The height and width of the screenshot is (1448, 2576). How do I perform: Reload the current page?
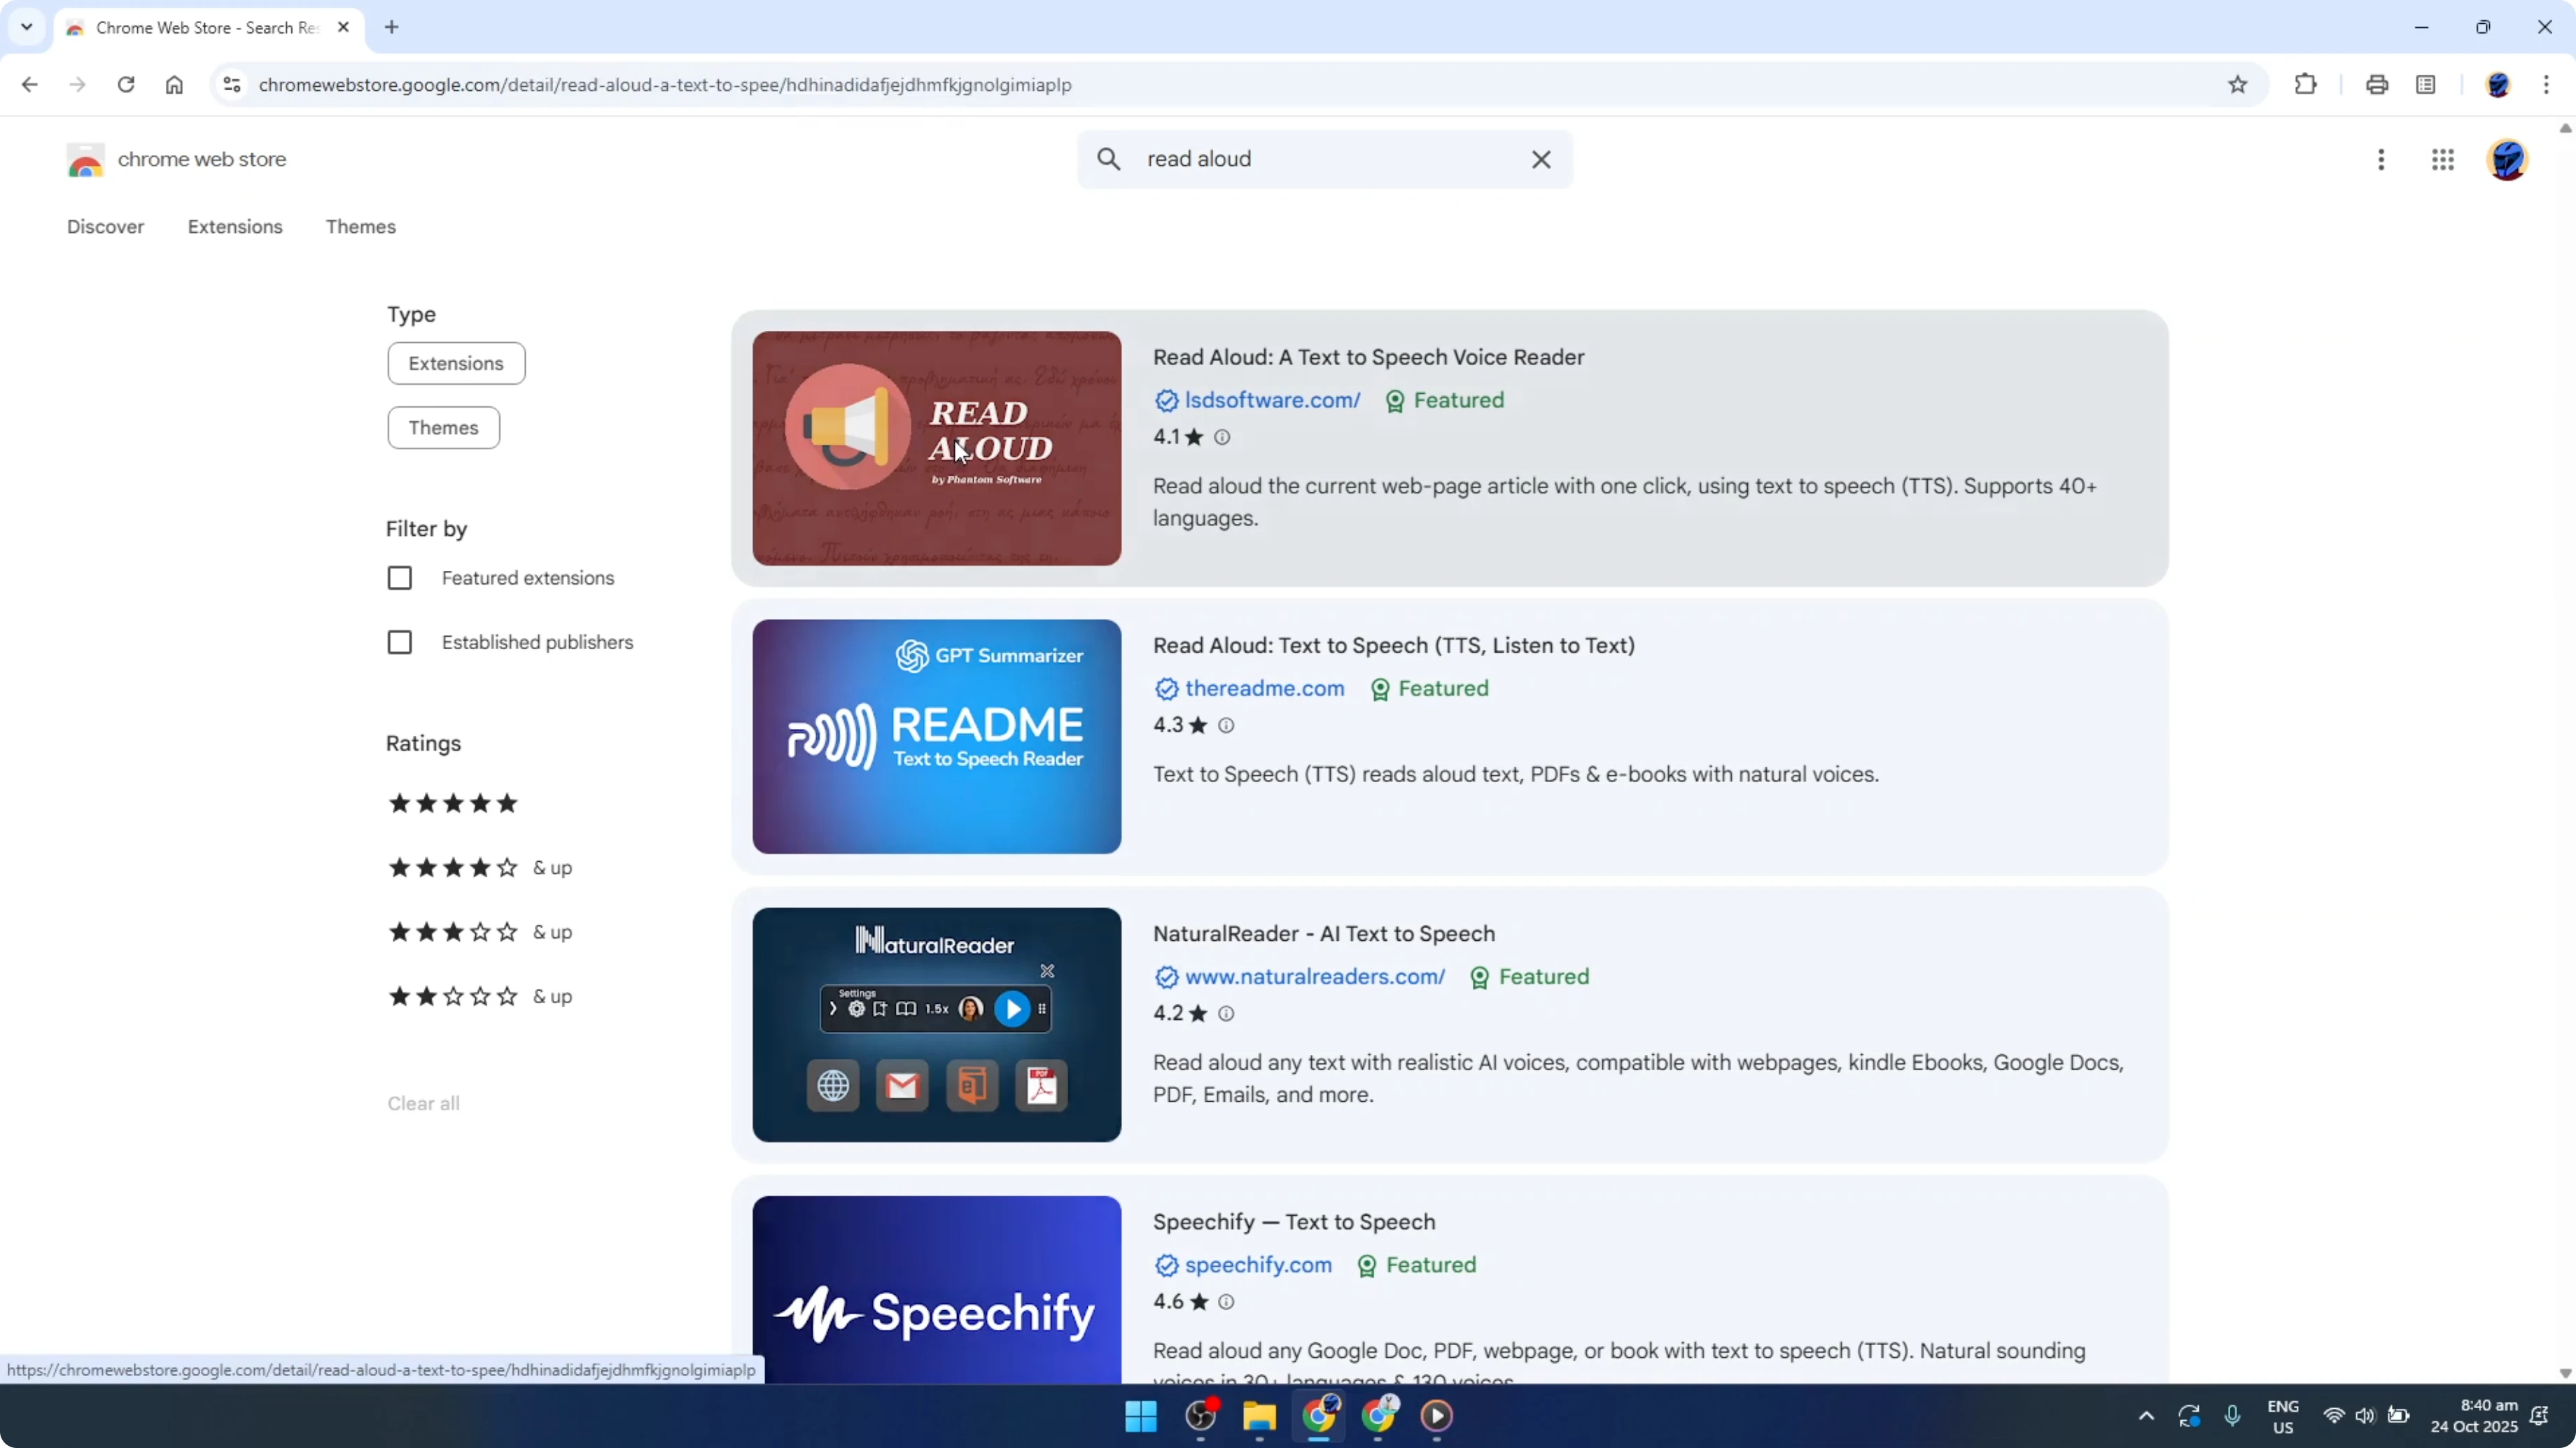point(126,85)
